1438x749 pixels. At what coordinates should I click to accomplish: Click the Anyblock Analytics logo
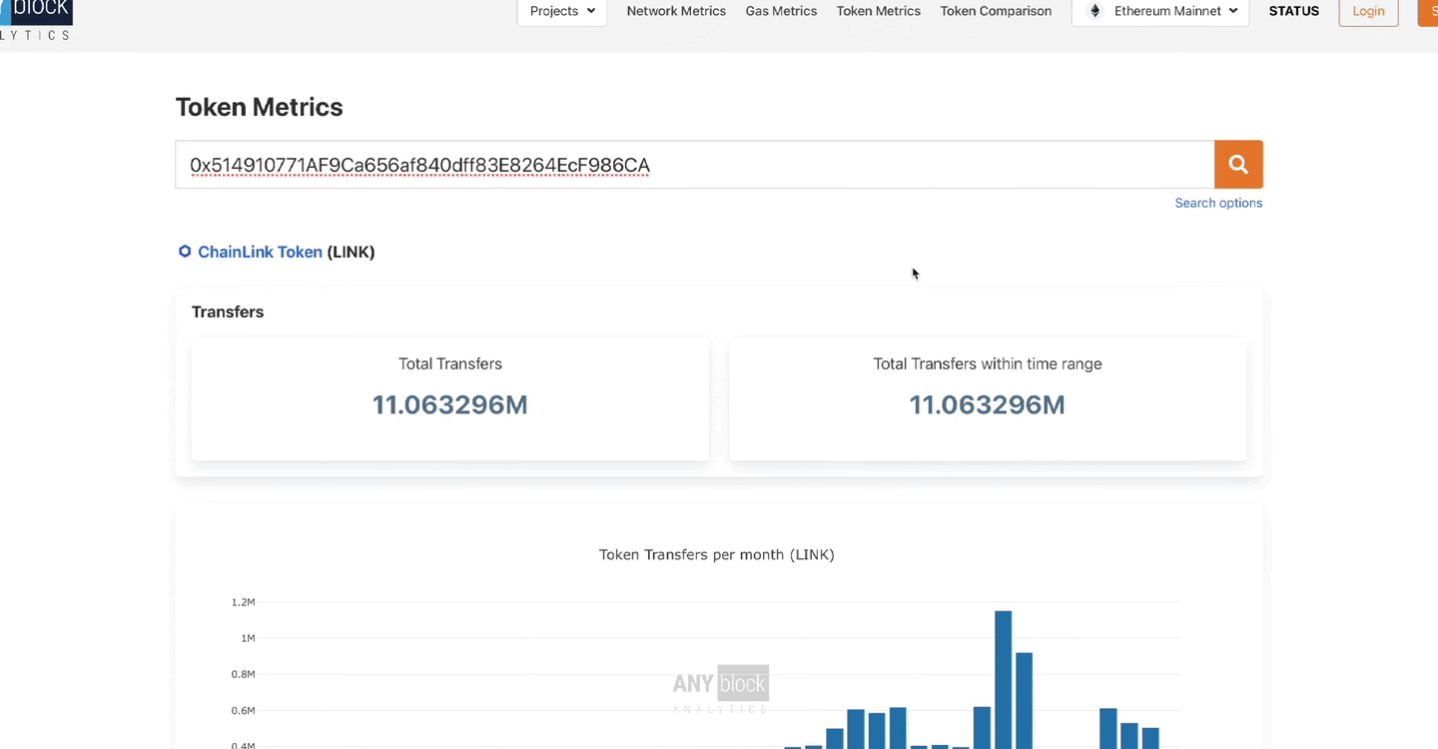pos(36,18)
